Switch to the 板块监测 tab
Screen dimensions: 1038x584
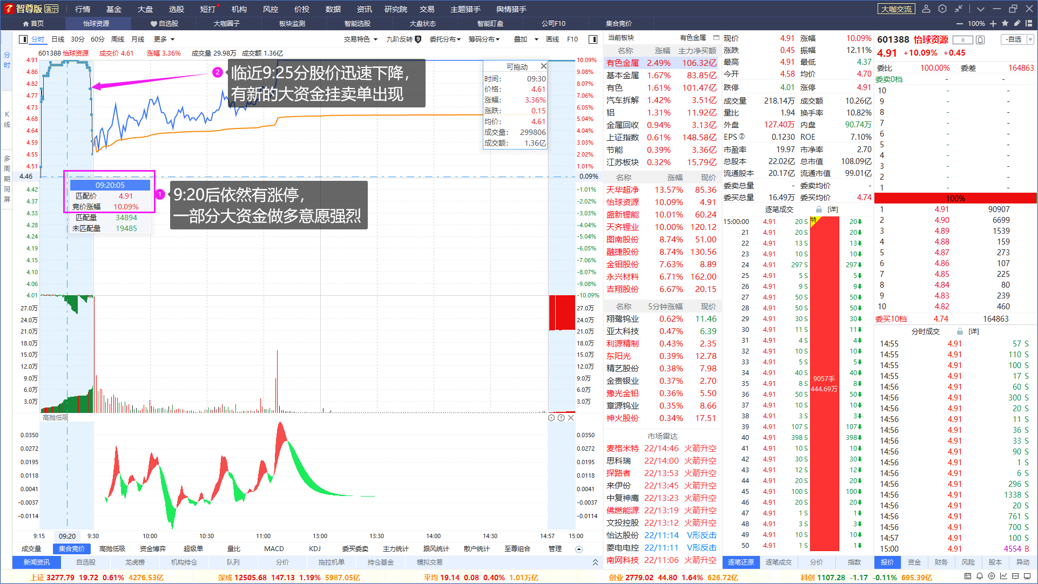point(292,24)
